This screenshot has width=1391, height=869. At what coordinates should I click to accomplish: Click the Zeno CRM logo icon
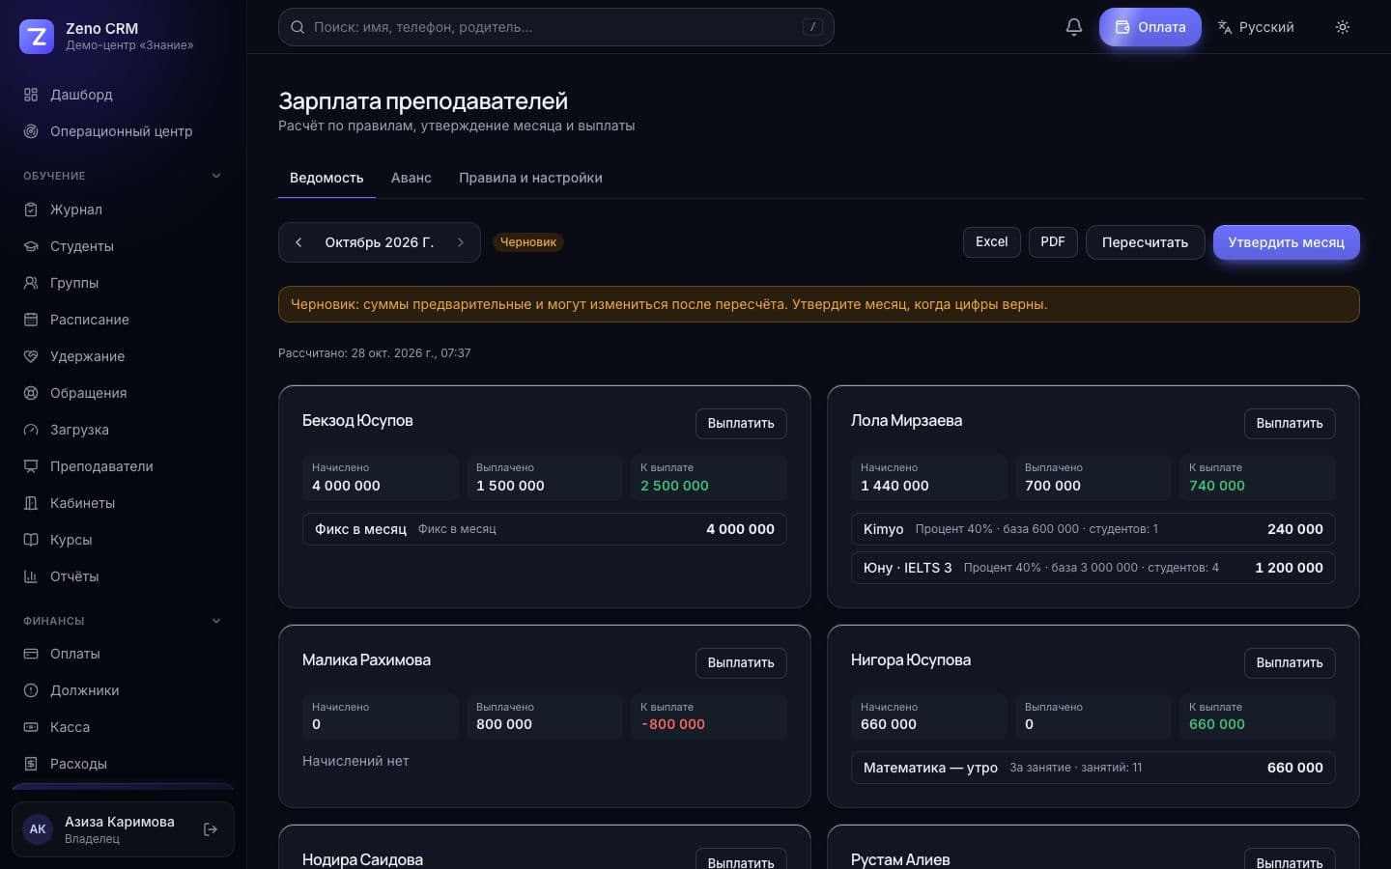[37, 37]
